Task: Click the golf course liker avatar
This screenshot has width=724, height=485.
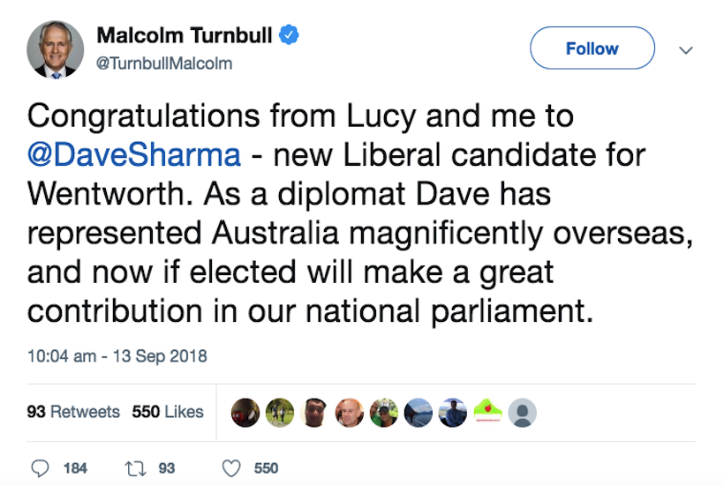Action: tap(280, 413)
